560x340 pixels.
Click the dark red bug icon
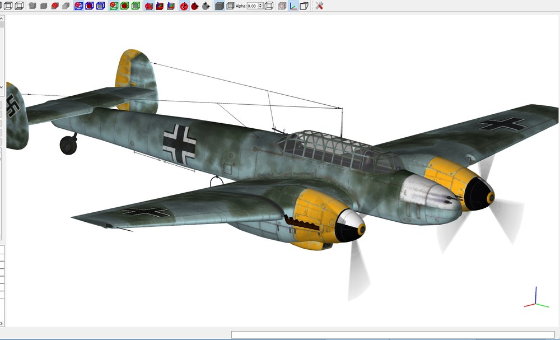coord(195,6)
